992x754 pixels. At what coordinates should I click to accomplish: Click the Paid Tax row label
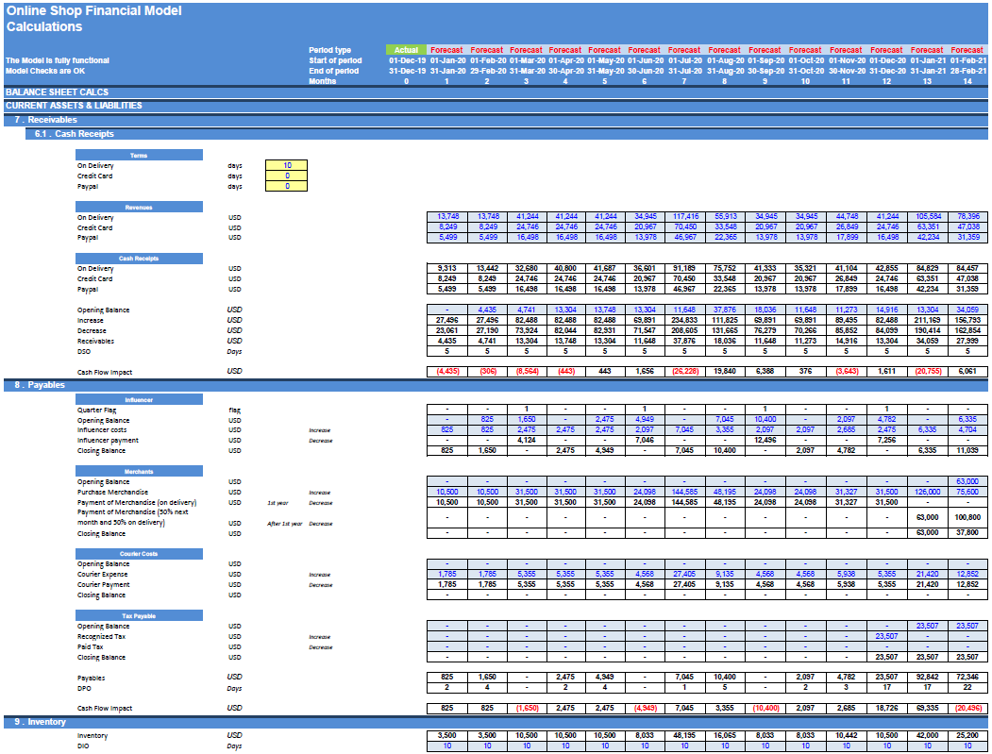pos(90,646)
